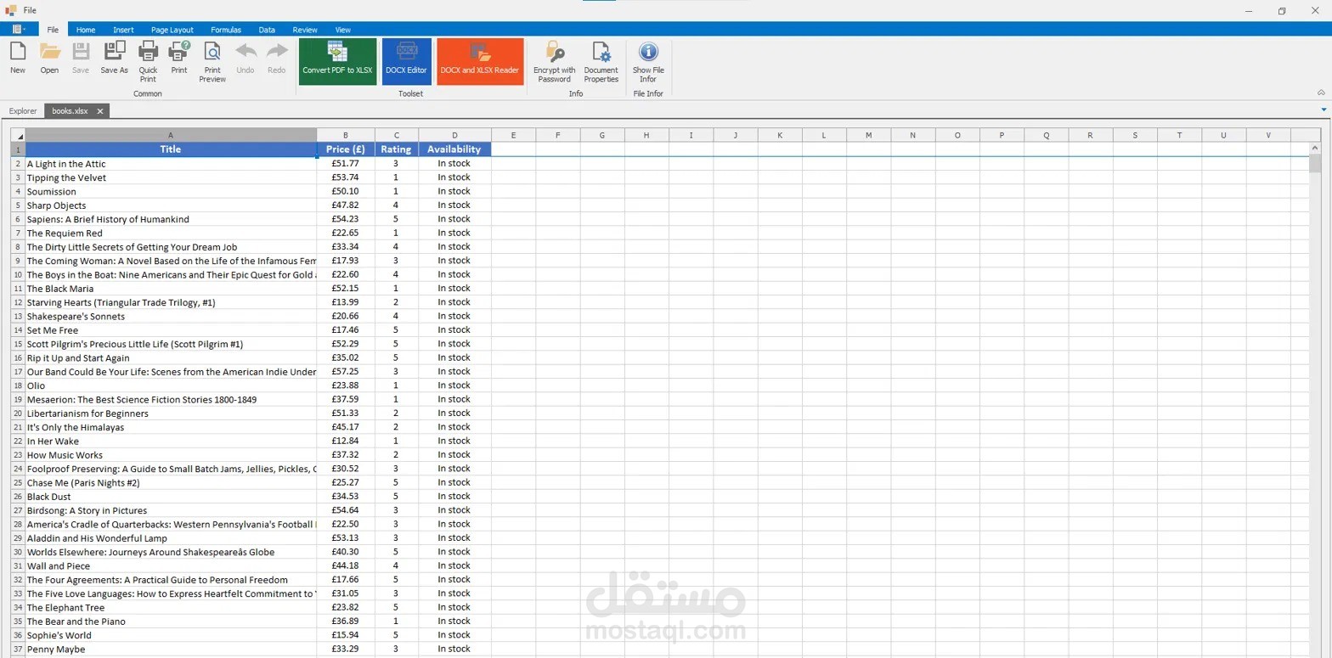Open Print Preview
The height and width of the screenshot is (658, 1332).
pyautogui.click(x=212, y=62)
